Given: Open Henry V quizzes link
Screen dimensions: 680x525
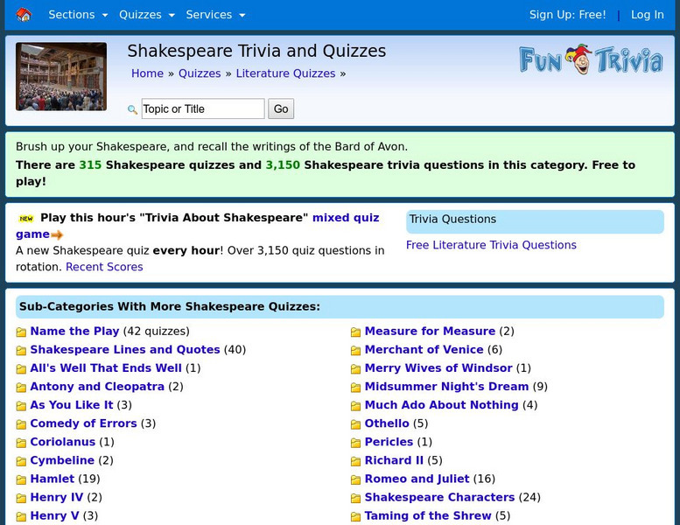Looking at the screenshot, I should tap(54, 516).
